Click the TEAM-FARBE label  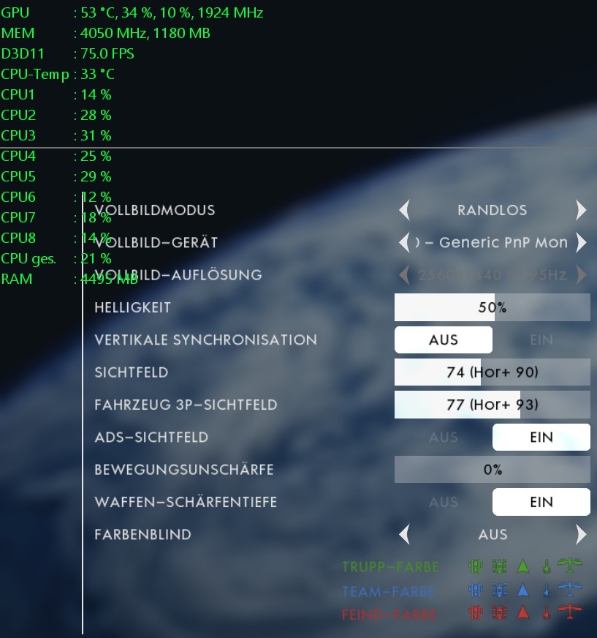[388, 591]
